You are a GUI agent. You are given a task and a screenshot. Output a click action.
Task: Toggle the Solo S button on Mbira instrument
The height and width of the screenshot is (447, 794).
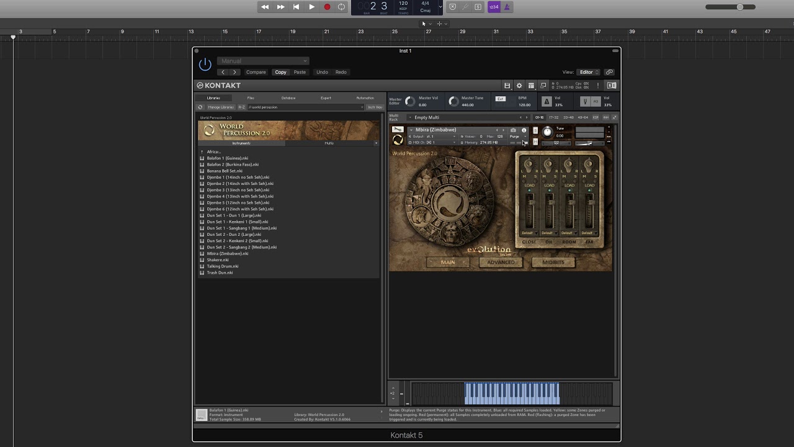pyautogui.click(x=535, y=130)
